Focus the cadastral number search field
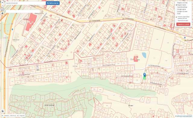This screenshot has width=193, height=118. tap(26, 3)
